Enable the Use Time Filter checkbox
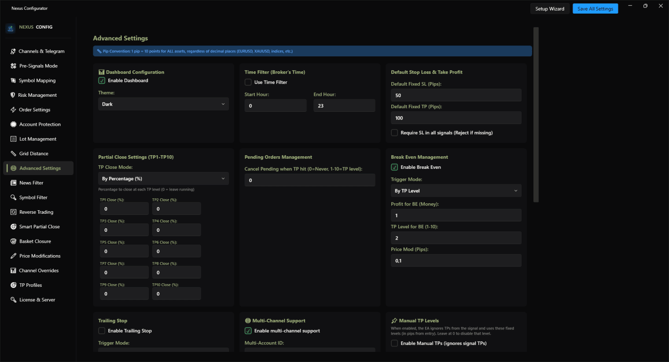Image resolution: width=669 pixels, height=362 pixels. coord(248,82)
